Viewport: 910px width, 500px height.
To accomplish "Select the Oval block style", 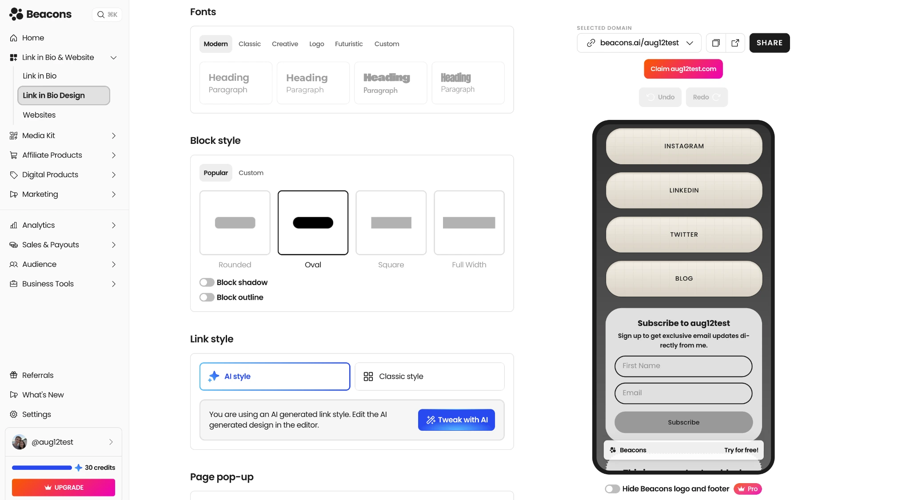I will click(x=313, y=223).
